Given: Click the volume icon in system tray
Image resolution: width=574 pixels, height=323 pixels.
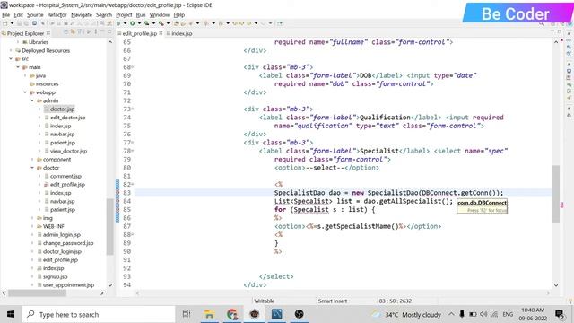Looking at the screenshot, I should pos(483,314).
